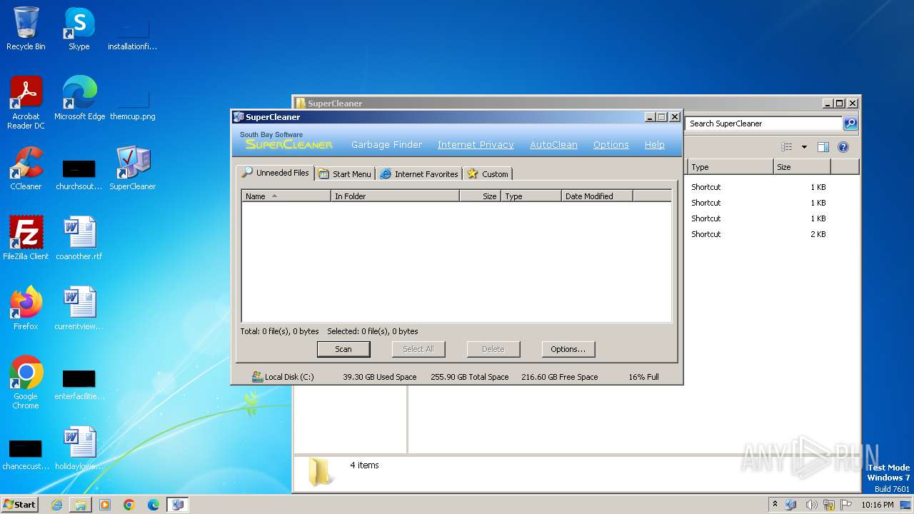Screen dimensions: 914x514
Task: Click the "216.60 GB Free Space" status text
Action: coord(560,377)
